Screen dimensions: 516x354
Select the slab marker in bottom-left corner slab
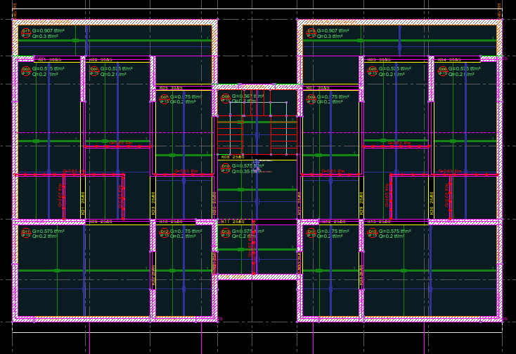(x=26, y=232)
